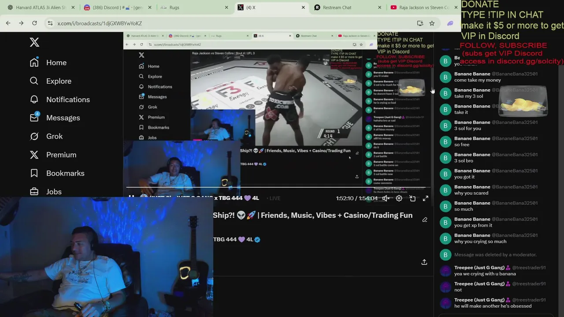Screen dimensions: 564x317
Task: Go forward in browser history
Action: [21, 23]
